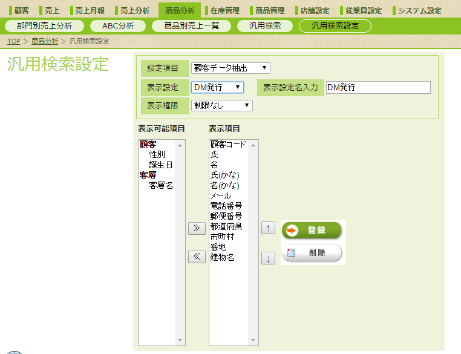Click the down arrow of the 表示項目 scrollbar
The image size is (461, 354).
[253, 340]
